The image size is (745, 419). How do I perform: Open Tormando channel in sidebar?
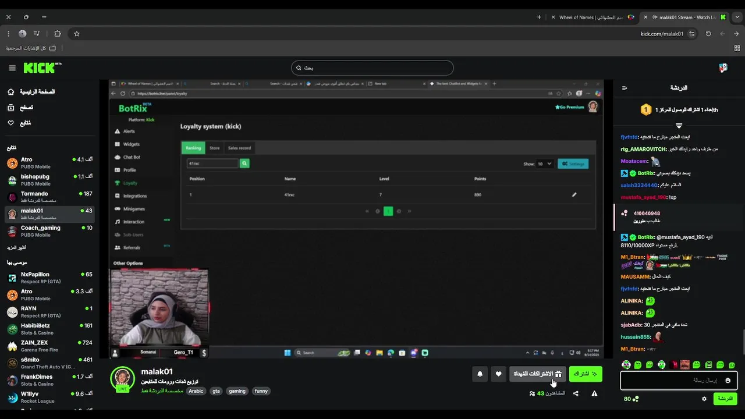(x=49, y=197)
